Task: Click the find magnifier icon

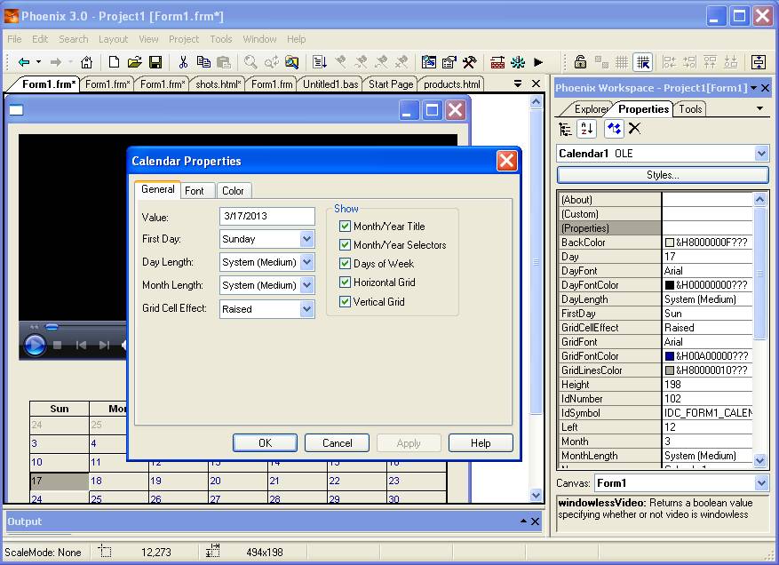Action: (250, 62)
